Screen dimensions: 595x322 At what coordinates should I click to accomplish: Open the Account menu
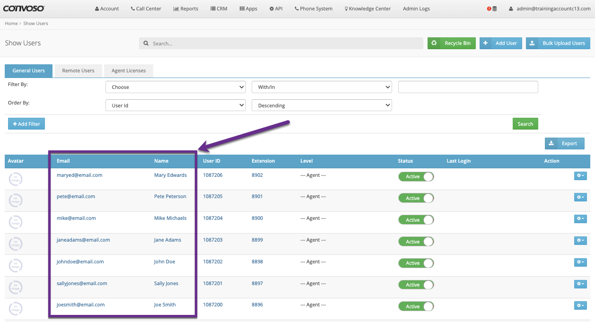click(107, 9)
